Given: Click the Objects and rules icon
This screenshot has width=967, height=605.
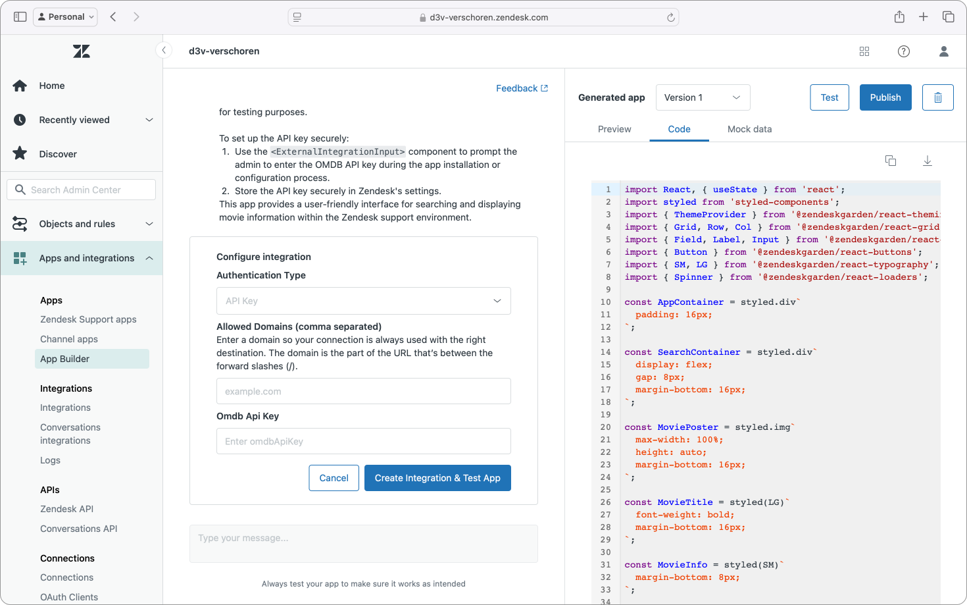Looking at the screenshot, I should coord(20,224).
